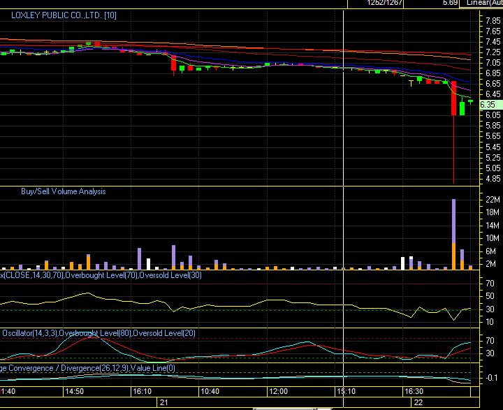The width and height of the screenshot is (503, 410).
Task: Click the LOXLEY PUBLIC CO.,LTD. [10] chart title
Action: [64, 15]
